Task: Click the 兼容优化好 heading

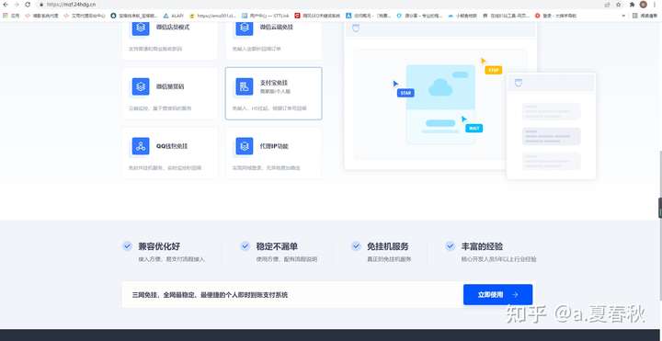Action: click(159, 246)
